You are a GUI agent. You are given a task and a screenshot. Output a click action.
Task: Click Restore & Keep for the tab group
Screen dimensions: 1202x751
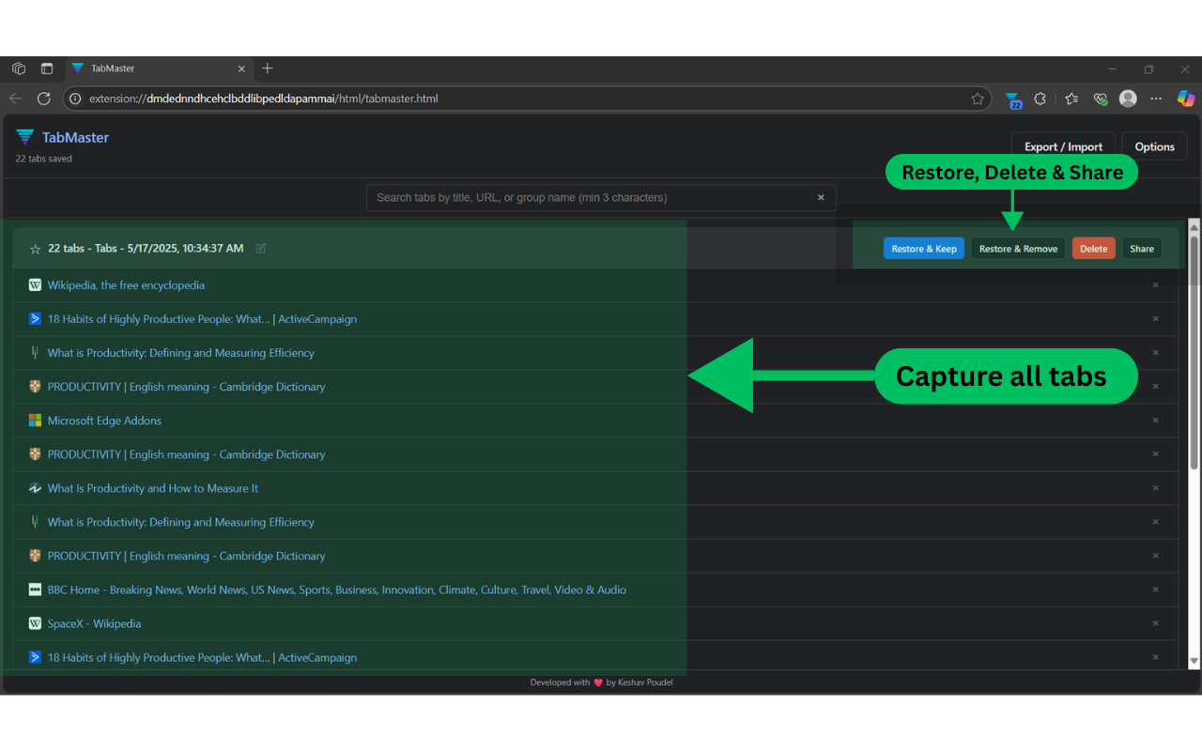(924, 249)
